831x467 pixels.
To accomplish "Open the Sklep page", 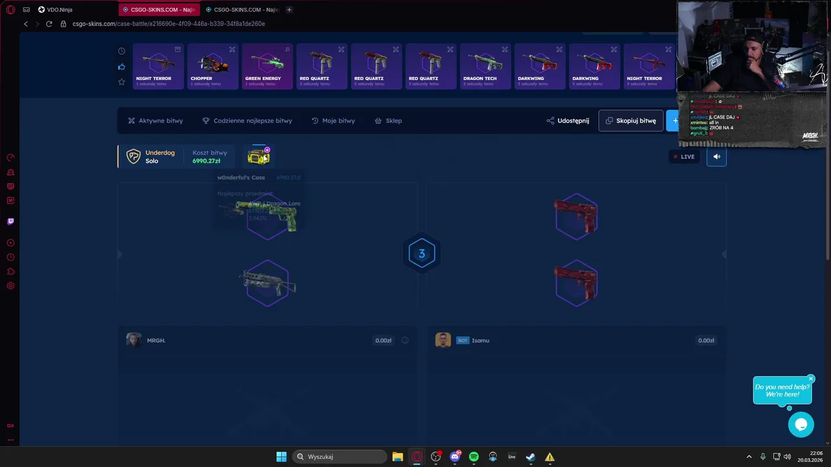I will tap(388, 121).
